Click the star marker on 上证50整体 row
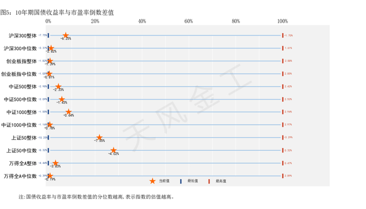Screen dimensions: 366x209 click(x=99, y=137)
